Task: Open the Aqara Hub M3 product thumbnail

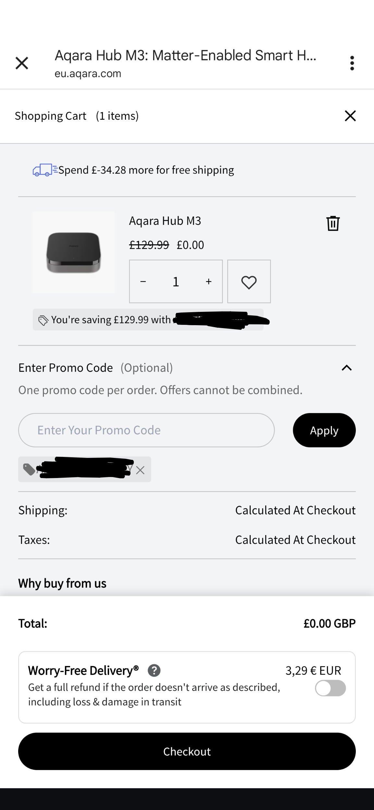Action: pyautogui.click(x=74, y=252)
